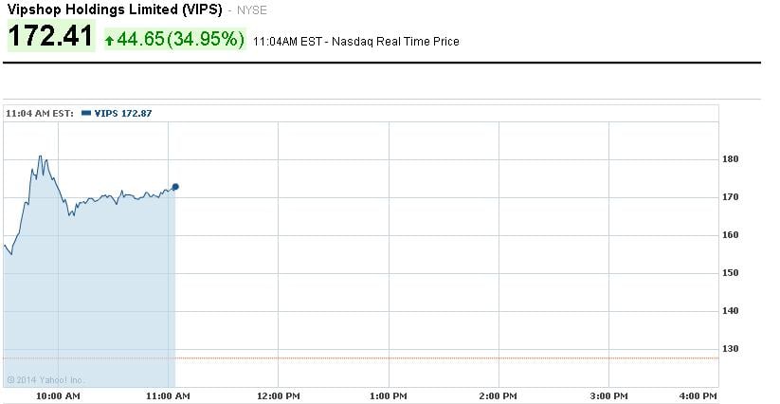Click the 172.41 current price value
Screen dimensions: 780x404
point(50,38)
